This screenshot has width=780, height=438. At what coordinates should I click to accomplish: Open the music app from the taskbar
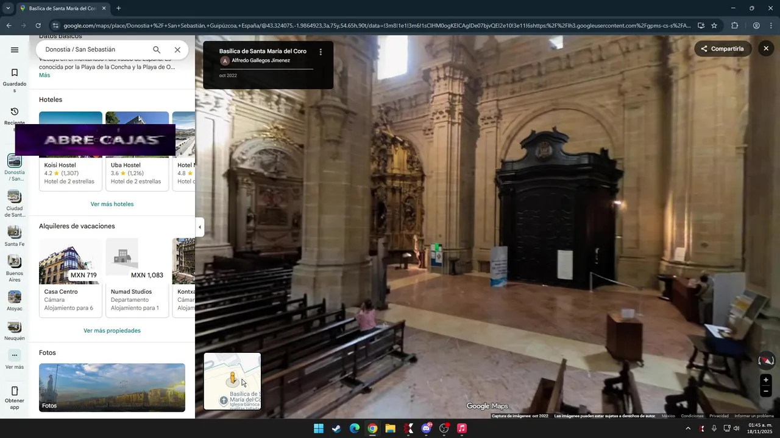click(x=462, y=428)
